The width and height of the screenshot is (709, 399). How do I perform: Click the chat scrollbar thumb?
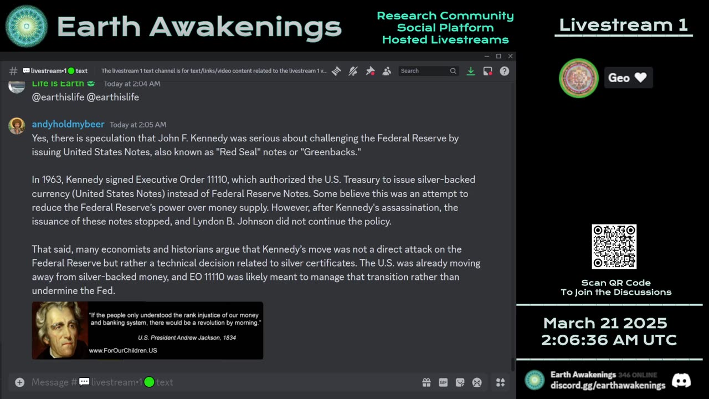click(x=512, y=365)
